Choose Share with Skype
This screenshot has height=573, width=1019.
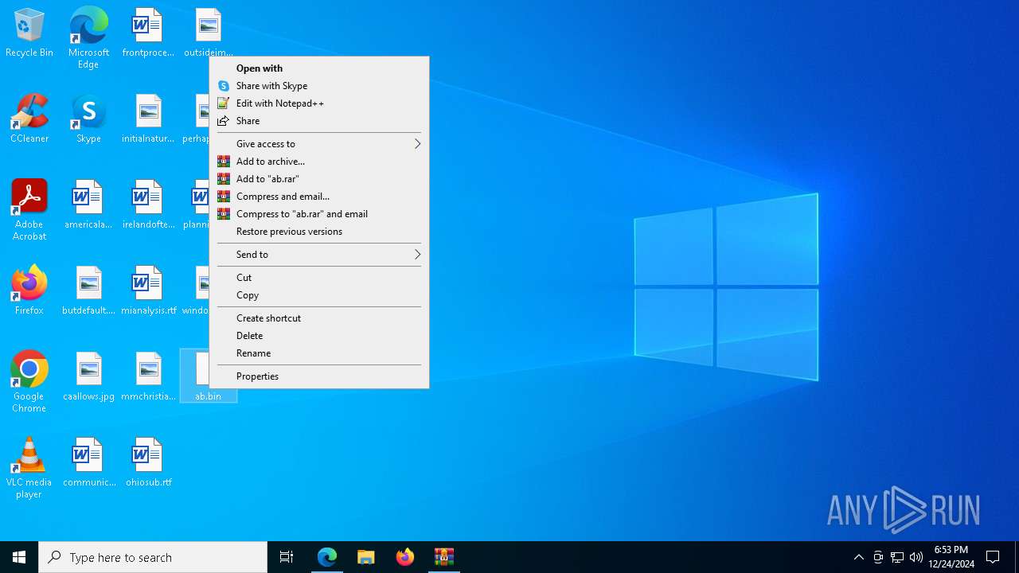point(318,86)
